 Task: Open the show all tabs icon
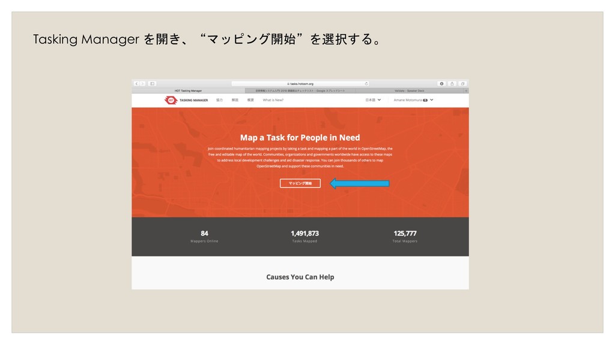(x=462, y=84)
